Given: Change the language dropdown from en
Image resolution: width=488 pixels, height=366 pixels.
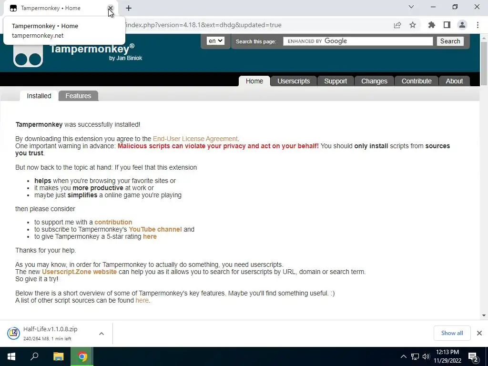Looking at the screenshot, I should pos(215,41).
